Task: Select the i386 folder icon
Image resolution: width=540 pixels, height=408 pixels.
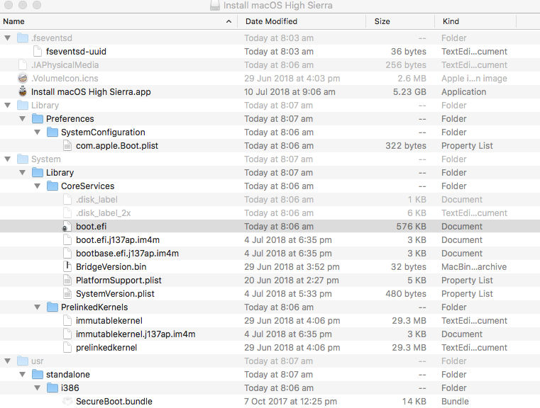Action: [53, 387]
